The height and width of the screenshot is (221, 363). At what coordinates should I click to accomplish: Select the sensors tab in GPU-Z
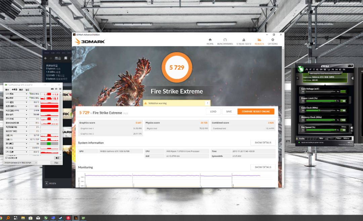14,90
